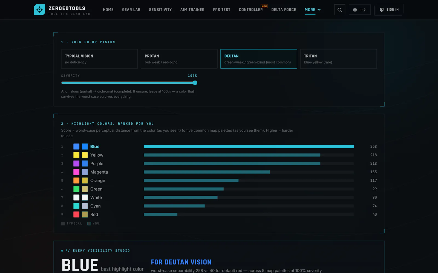The image size is (438, 273).
Task: Go to the Home nav item
Action: (108, 10)
